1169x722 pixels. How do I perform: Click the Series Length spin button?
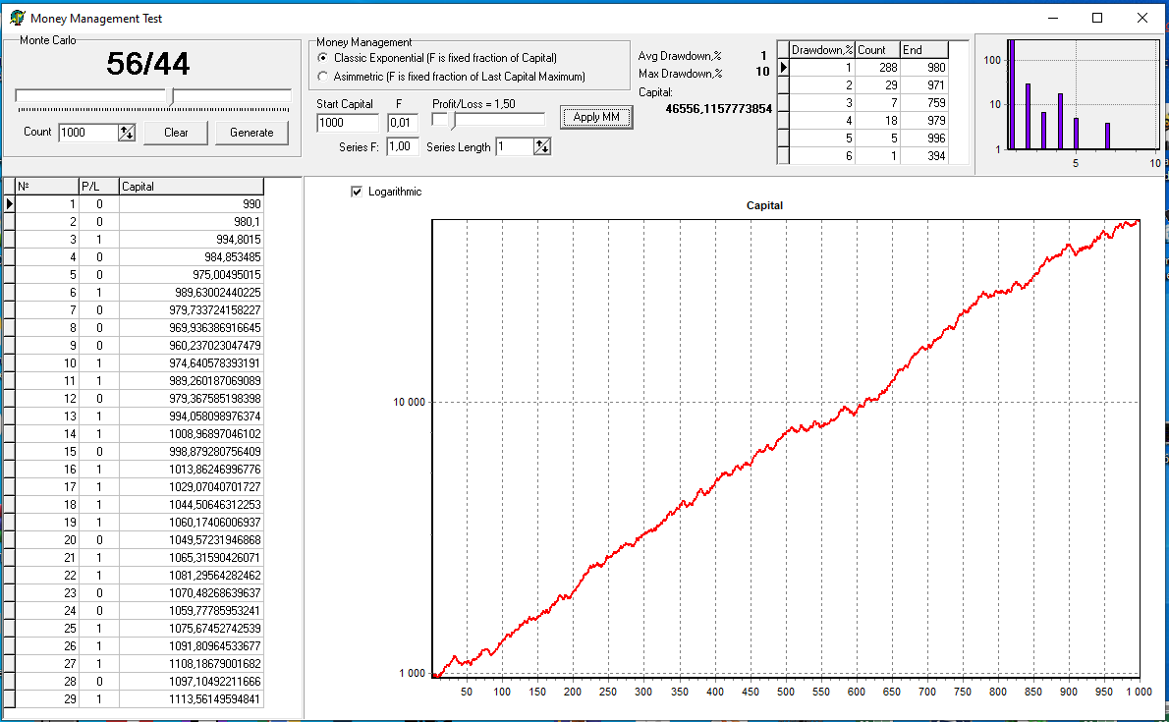click(x=542, y=147)
